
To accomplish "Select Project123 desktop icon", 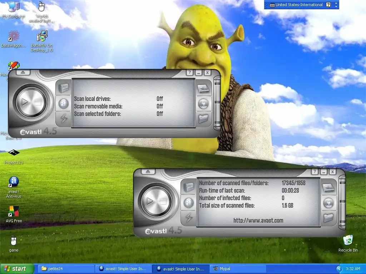I will pyautogui.click(x=14, y=157).
